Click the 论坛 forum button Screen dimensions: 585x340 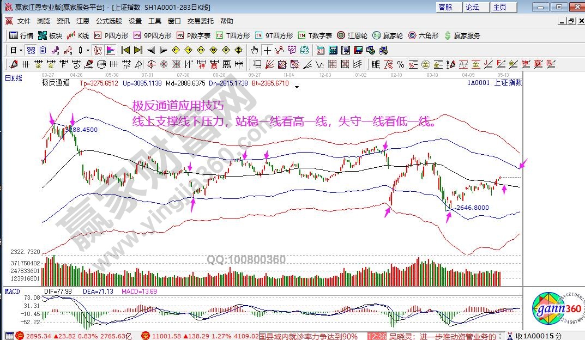coord(472,7)
